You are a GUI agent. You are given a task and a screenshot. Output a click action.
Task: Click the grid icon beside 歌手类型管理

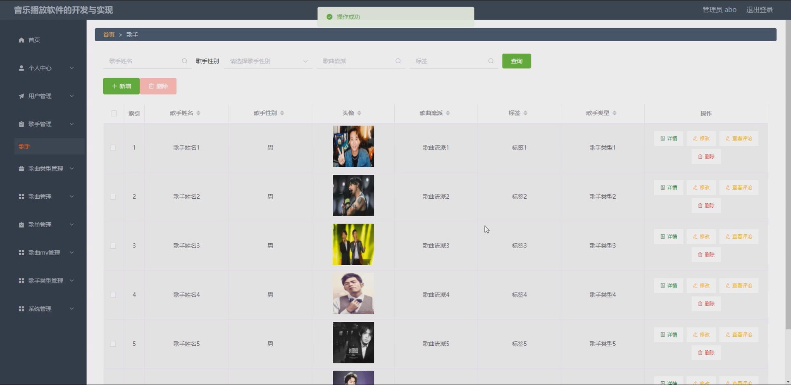21,281
